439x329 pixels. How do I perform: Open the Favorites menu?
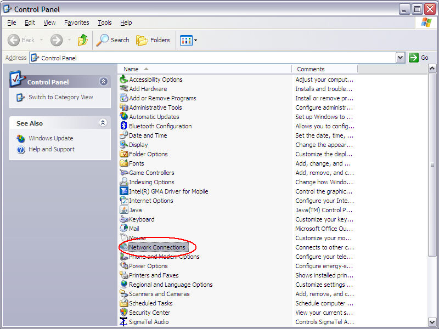pos(76,22)
